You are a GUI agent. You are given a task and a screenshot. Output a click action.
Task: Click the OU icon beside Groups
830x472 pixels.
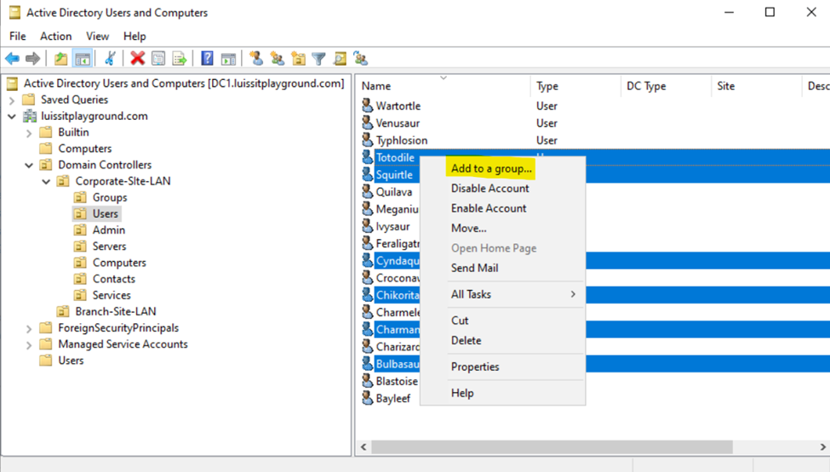pyautogui.click(x=80, y=197)
